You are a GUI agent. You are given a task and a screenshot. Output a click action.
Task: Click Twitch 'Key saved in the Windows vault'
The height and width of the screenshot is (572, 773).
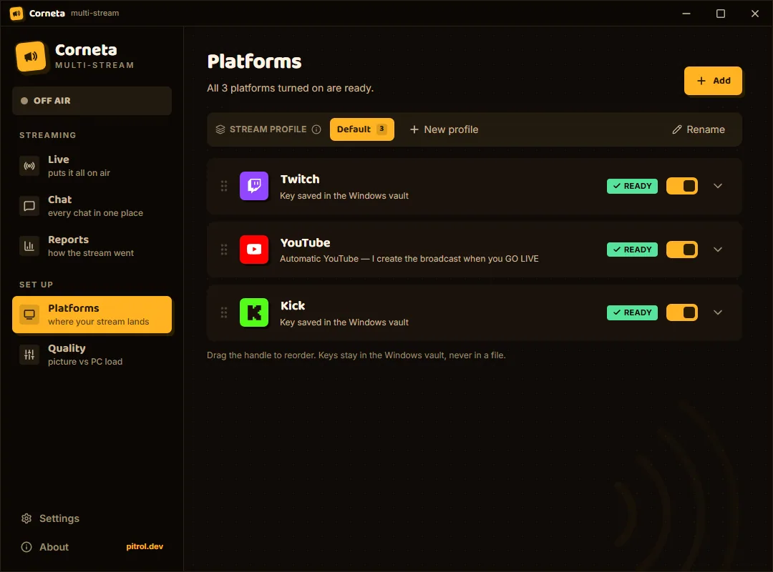[x=344, y=196]
